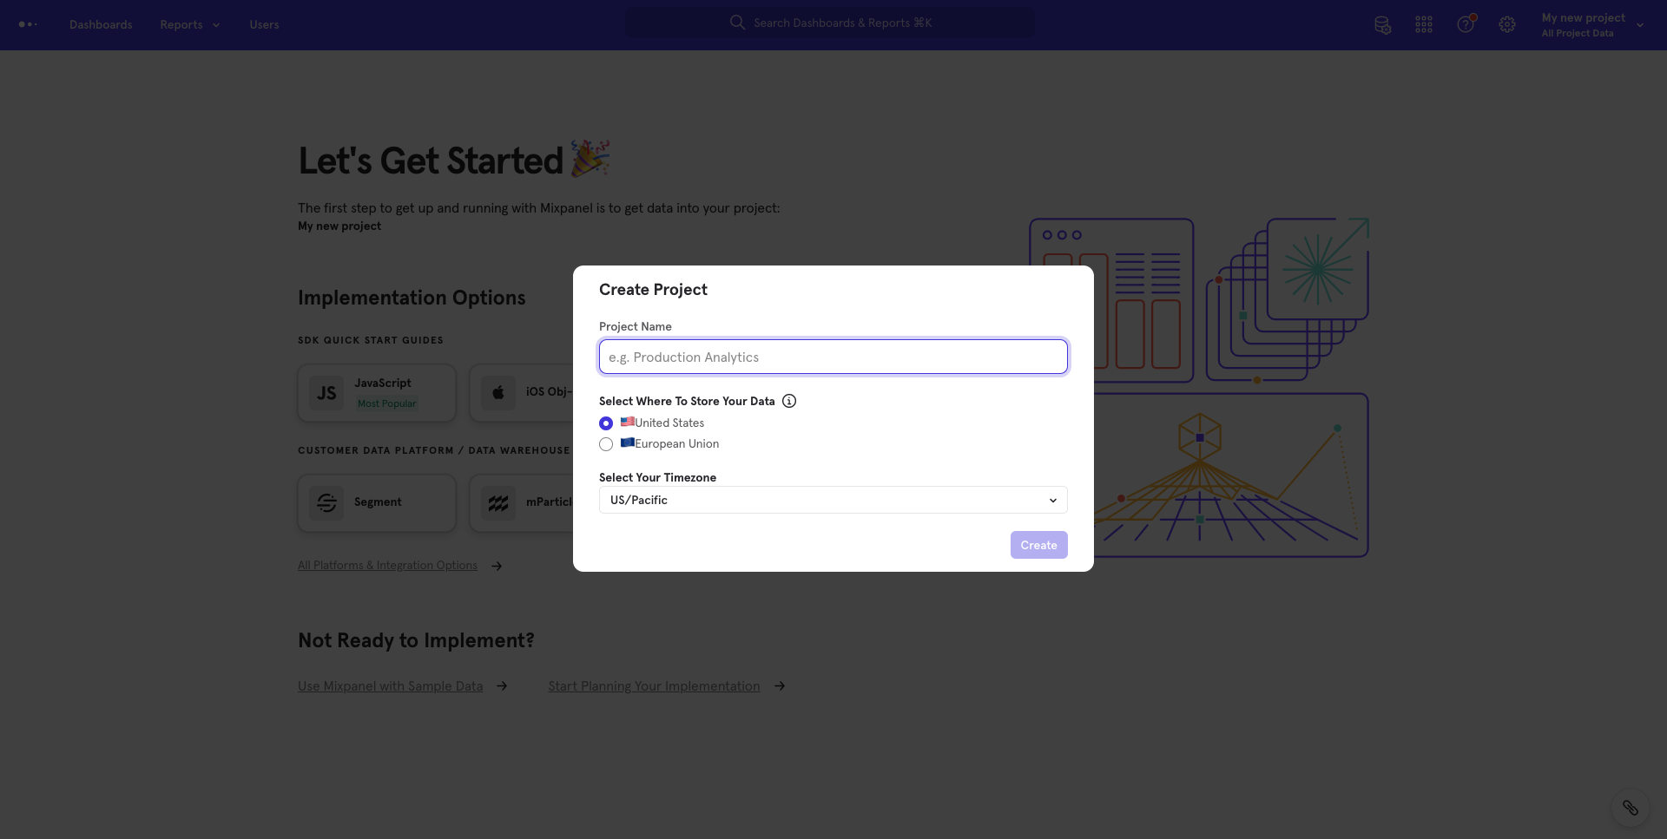This screenshot has height=839, width=1667.
Task: Select United States data residency
Action: [x=605, y=423]
